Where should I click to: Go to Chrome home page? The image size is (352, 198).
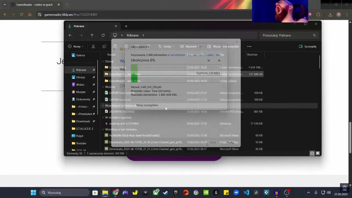[x=30, y=14]
